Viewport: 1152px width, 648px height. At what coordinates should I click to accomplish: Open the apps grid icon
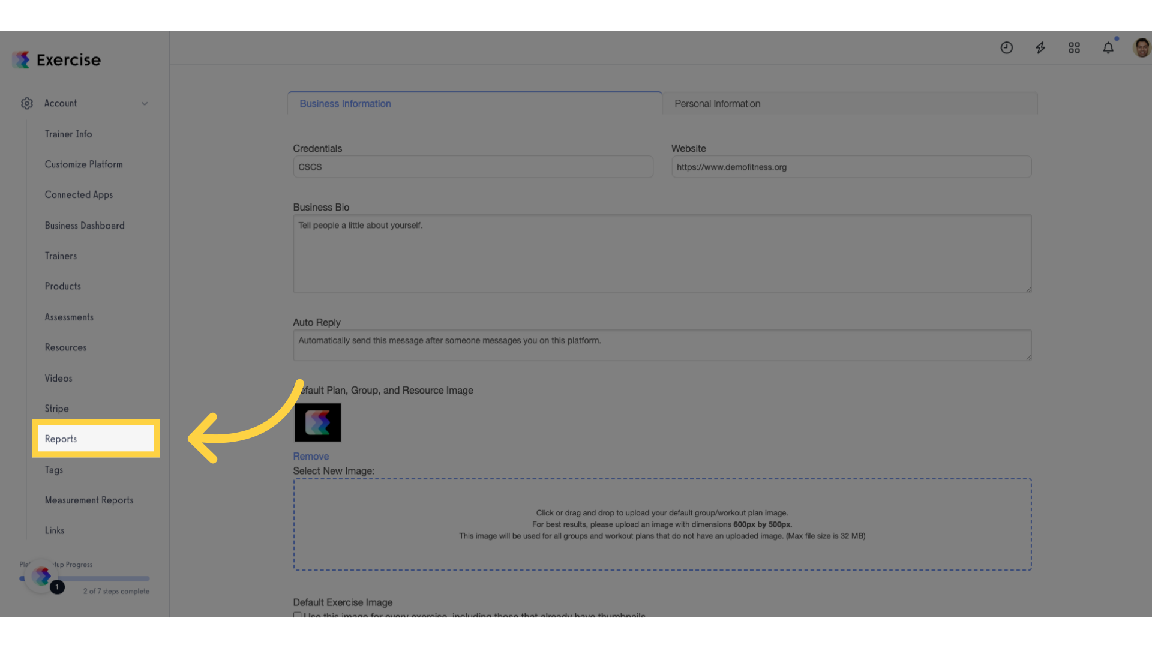pos(1074,47)
